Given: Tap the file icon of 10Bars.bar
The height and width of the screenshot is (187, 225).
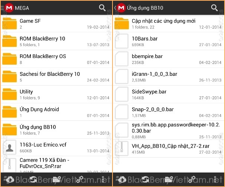Looking at the screenshot, I should coord(122,41).
